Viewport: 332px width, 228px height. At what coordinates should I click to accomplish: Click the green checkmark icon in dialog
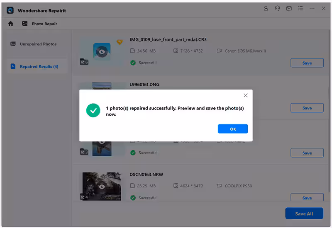(93, 110)
